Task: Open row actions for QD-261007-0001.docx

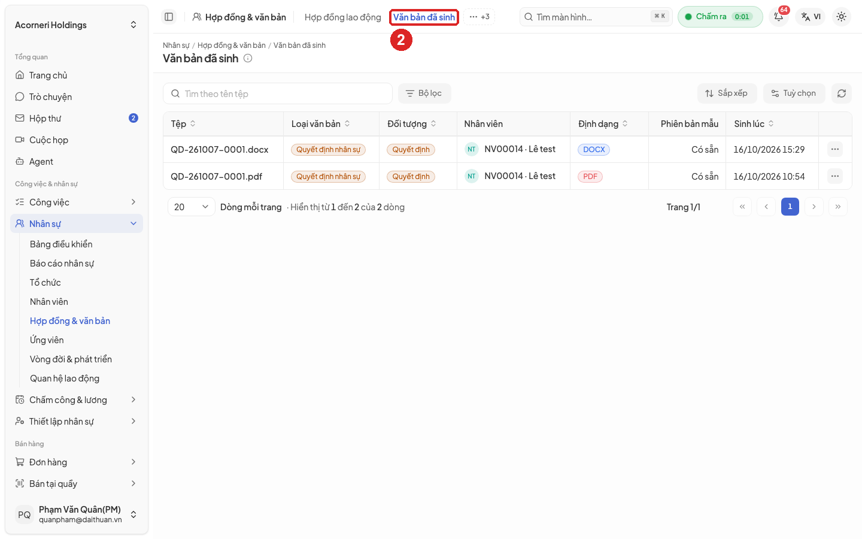Action: (834, 149)
